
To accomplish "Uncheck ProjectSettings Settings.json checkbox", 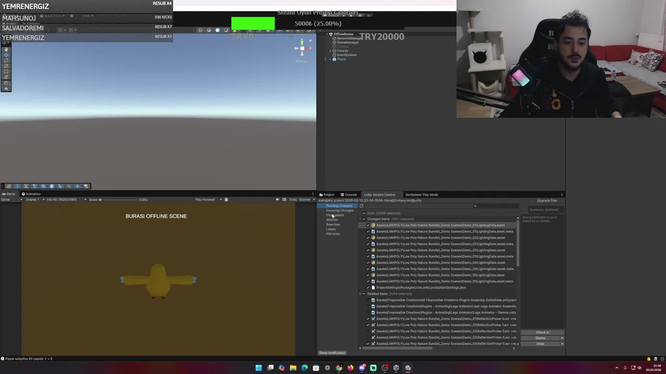I will (x=368, y=288).
